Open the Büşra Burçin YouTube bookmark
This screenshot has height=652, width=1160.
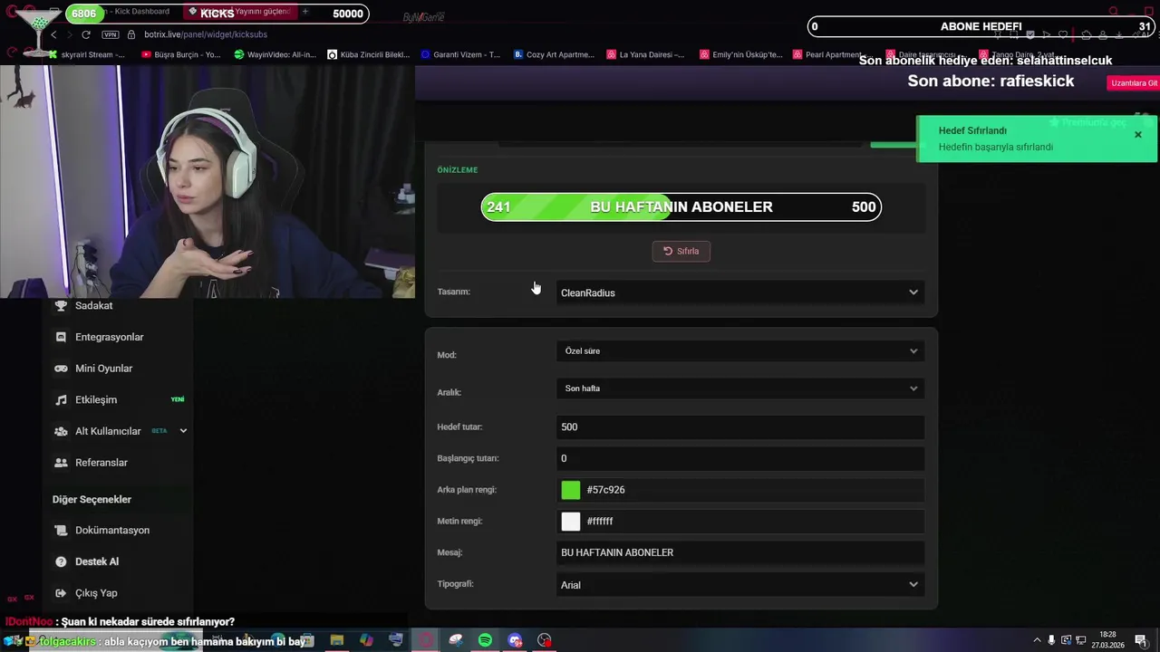[x=181, y=54]
